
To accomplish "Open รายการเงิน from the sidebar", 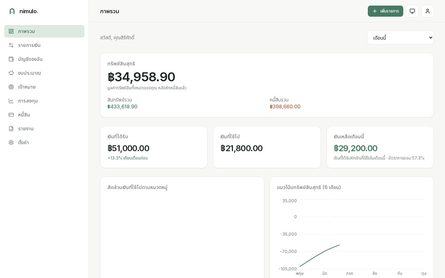I will [x=44, y=45].
